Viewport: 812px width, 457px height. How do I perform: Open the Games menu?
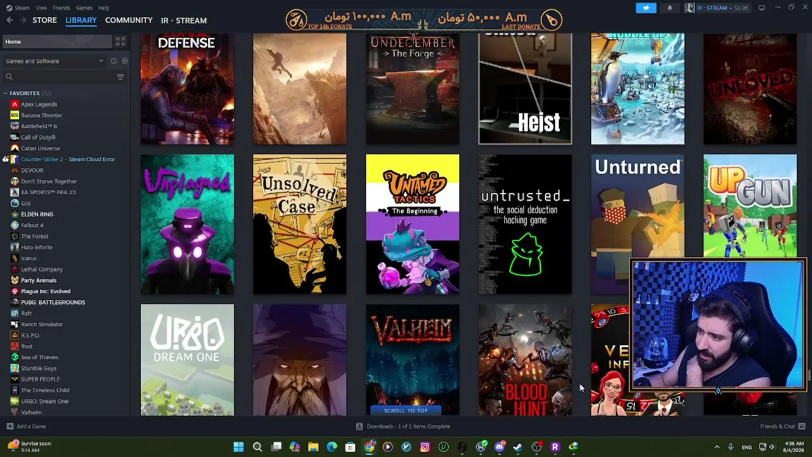84,8
